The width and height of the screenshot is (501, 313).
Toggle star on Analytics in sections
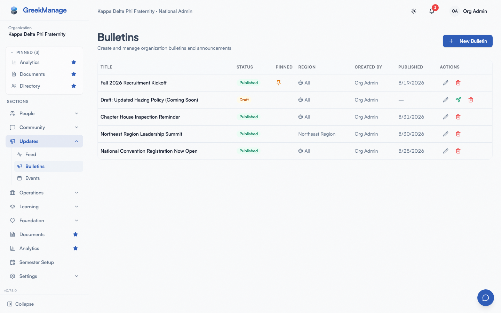pos(75,248)
